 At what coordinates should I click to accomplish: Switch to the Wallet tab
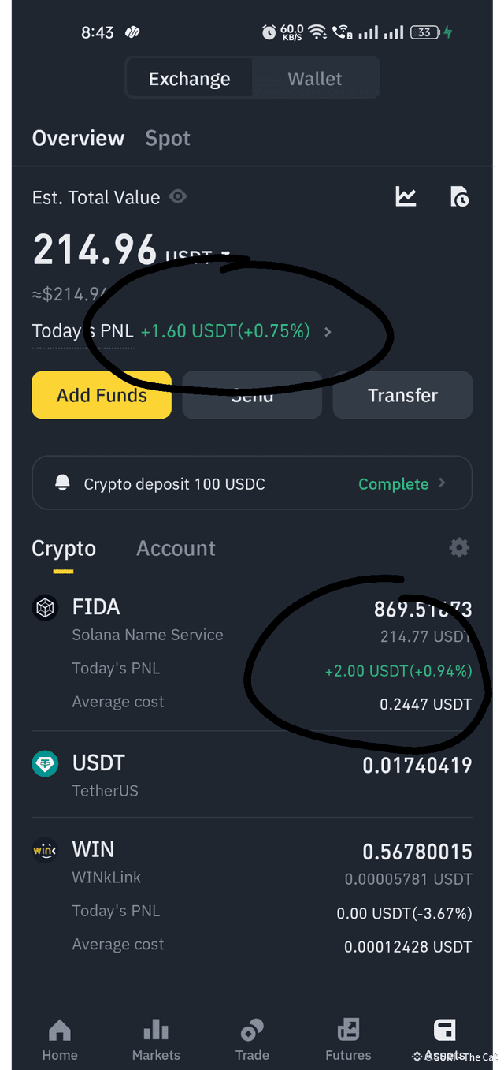pos(314,78)
